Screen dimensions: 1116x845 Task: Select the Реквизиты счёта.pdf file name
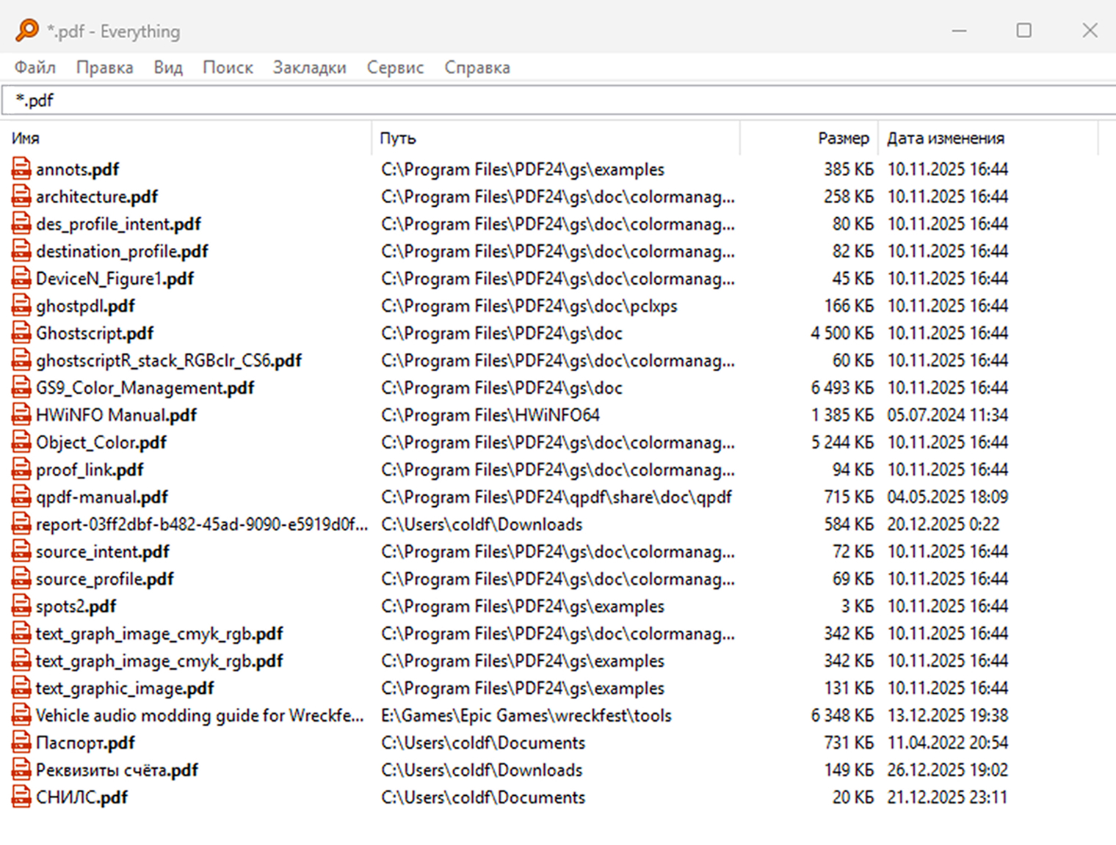[x=117, y=770]
